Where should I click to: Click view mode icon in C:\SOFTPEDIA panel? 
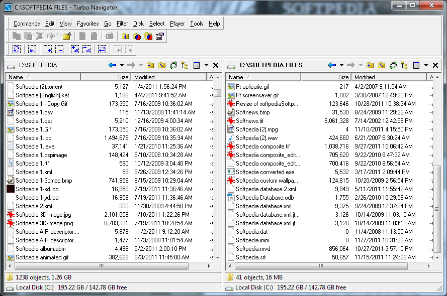[197, 65]
